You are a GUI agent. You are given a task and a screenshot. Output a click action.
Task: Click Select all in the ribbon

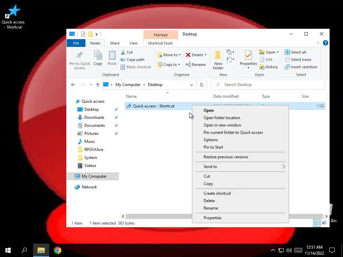tap(295, 52)
